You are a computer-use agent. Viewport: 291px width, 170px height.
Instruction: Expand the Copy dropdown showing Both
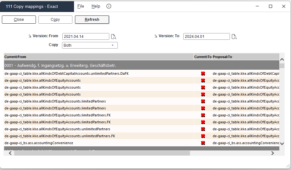point(90,45)
